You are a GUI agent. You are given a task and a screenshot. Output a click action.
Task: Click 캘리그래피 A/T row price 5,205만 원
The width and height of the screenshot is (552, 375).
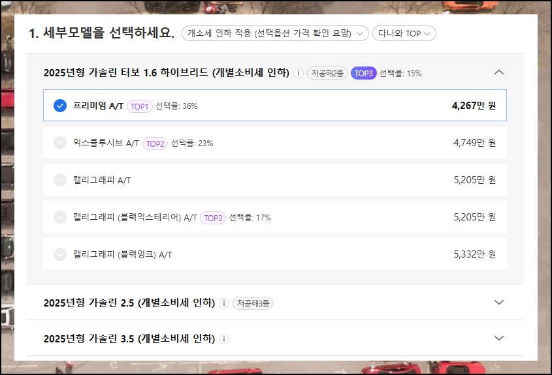(x=474, y=180)
